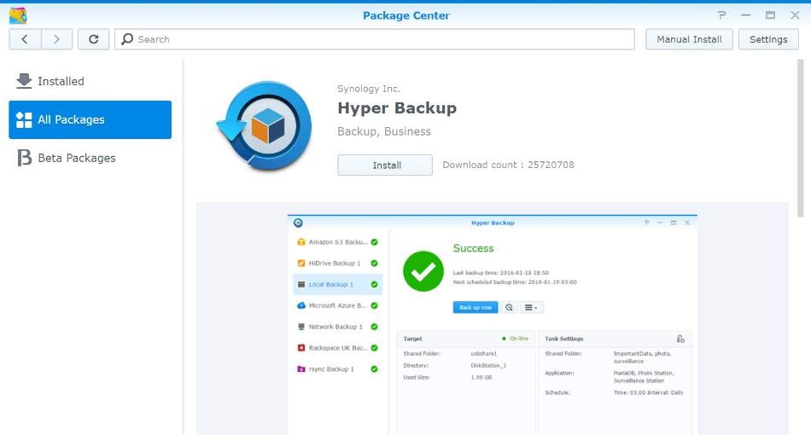Go back with the left arrow button
The width and height of the screenshot is (811, 435).
click(x=25, y=39)
